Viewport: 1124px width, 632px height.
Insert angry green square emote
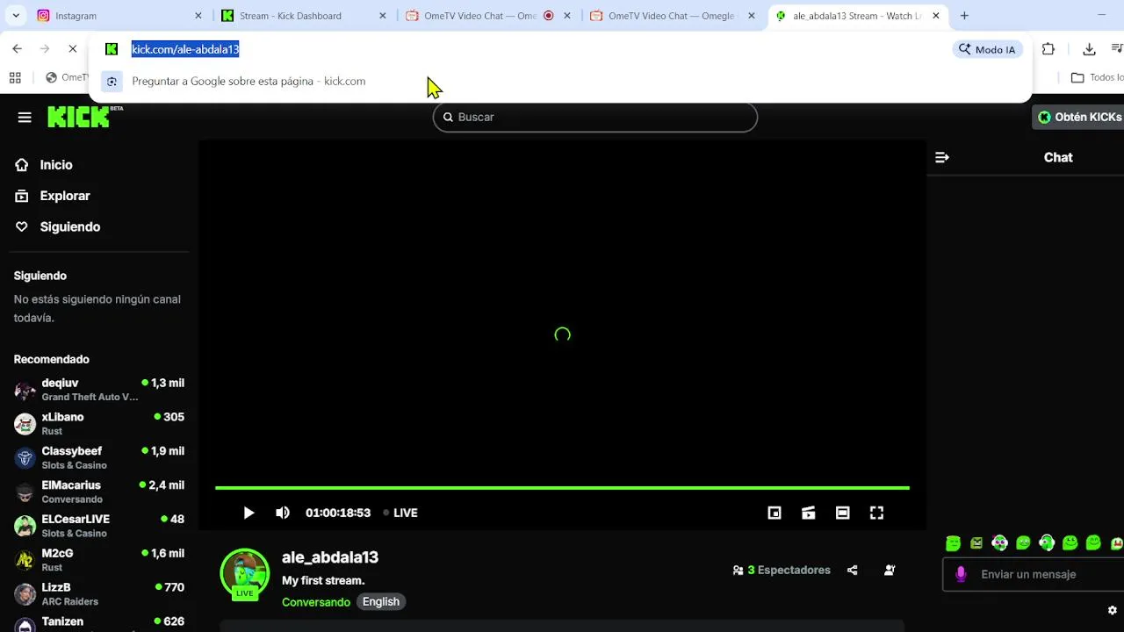click(x=976, y=543)
